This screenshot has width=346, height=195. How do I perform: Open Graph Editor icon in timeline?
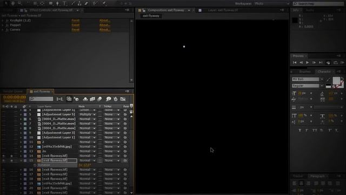pos(123,99)
